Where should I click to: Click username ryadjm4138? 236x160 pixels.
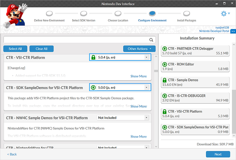(222, 28)
